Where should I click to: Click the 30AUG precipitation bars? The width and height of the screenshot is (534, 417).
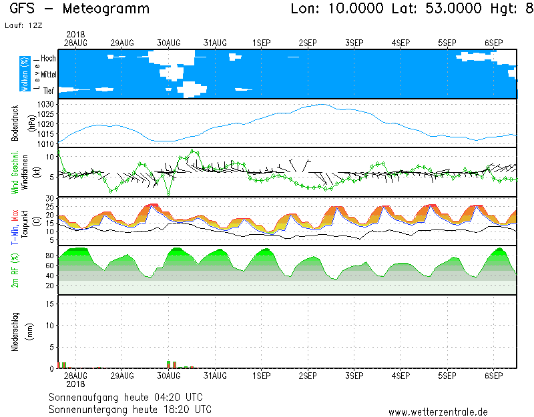[172, 364]
